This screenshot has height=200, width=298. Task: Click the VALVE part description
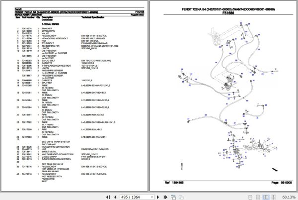[45, 33]
